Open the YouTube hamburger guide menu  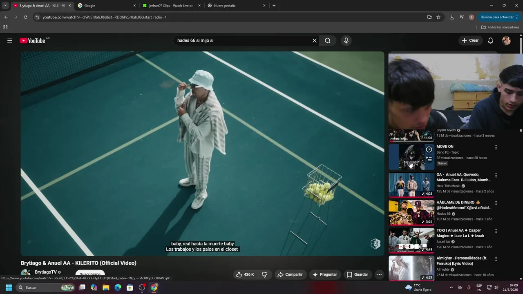tap(10, 40)
